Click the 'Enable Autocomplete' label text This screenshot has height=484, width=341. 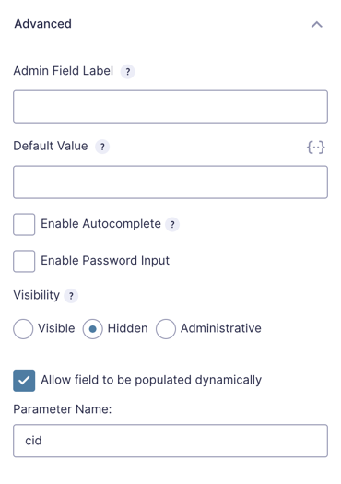(x=100, y=224)
